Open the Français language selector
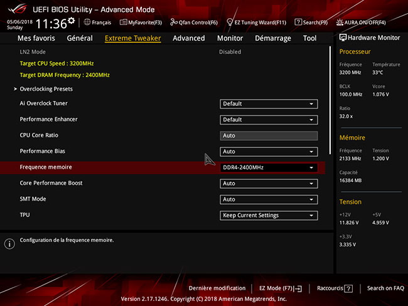The height and width of the screenshot is (306, 408). pyautogui.click(x=97, y=22)
